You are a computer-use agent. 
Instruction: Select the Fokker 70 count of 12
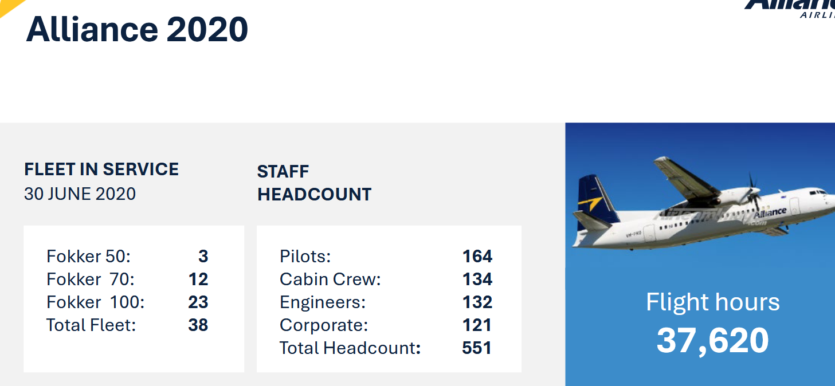[x=198, y=279]
